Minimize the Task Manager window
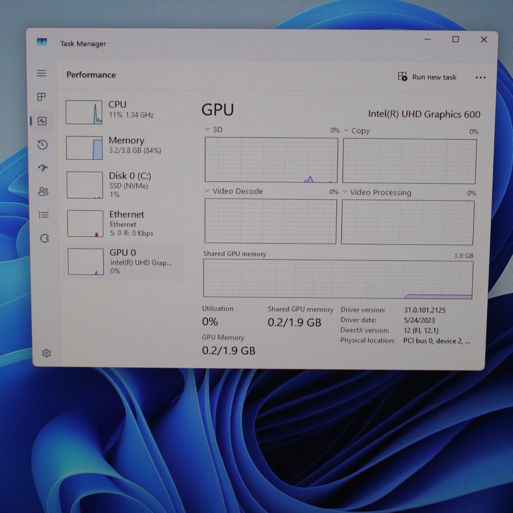The width and height of the screenshot is (513, 513). (x=428, y=39)
